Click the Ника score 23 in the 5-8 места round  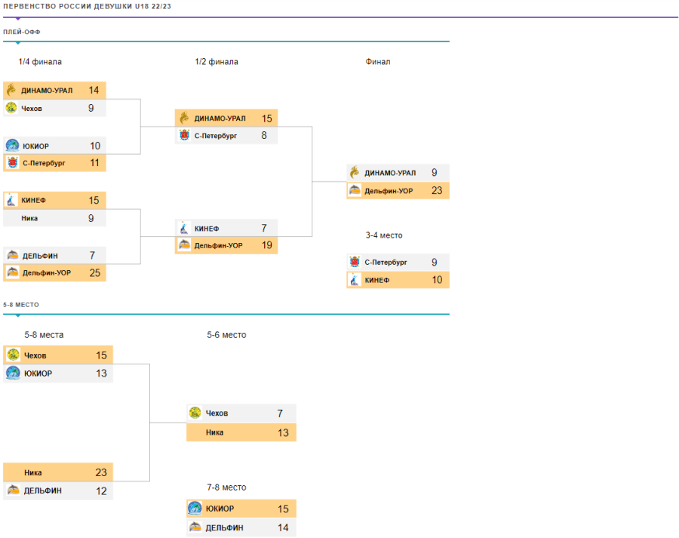click(x=101, y=472)
